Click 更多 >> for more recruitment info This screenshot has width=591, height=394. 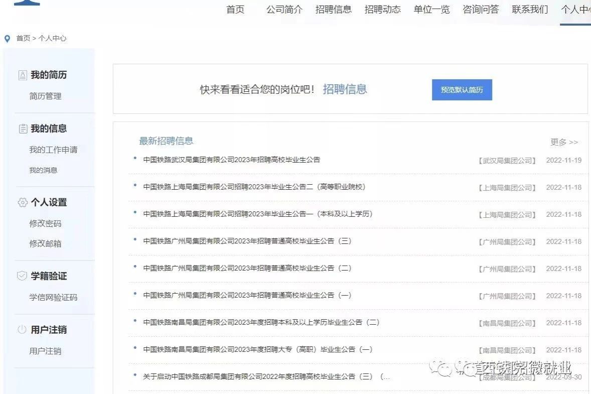tap(564, 142)
